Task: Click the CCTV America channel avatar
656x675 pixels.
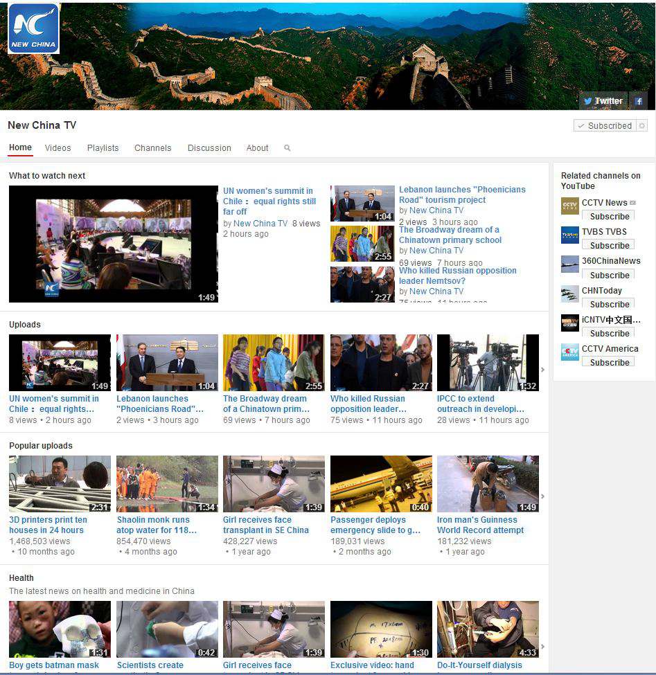Action: (569, 352)
